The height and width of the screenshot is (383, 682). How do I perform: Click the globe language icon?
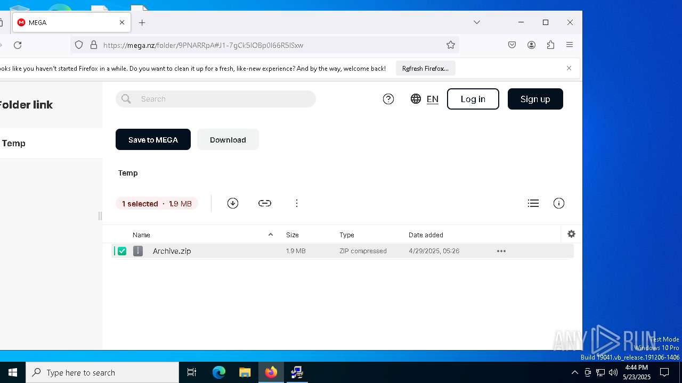tap(416, 99)
